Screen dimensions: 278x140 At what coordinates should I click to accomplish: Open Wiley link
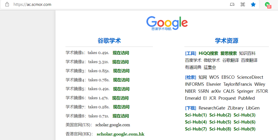pos(260,84)
